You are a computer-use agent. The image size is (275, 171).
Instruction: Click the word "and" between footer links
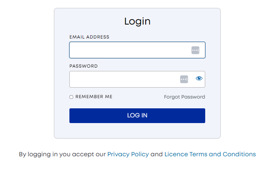coord(157,154)
